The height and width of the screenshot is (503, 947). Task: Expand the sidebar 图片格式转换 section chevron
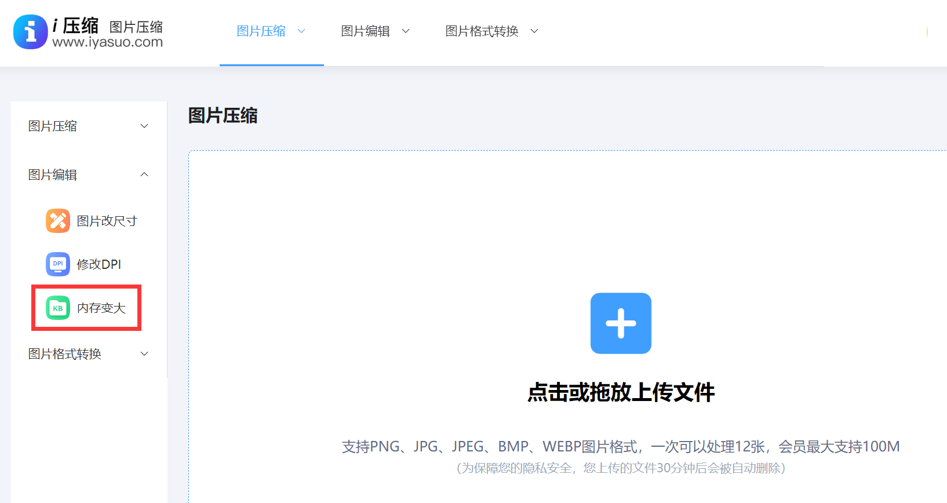[x=144, y=354]
